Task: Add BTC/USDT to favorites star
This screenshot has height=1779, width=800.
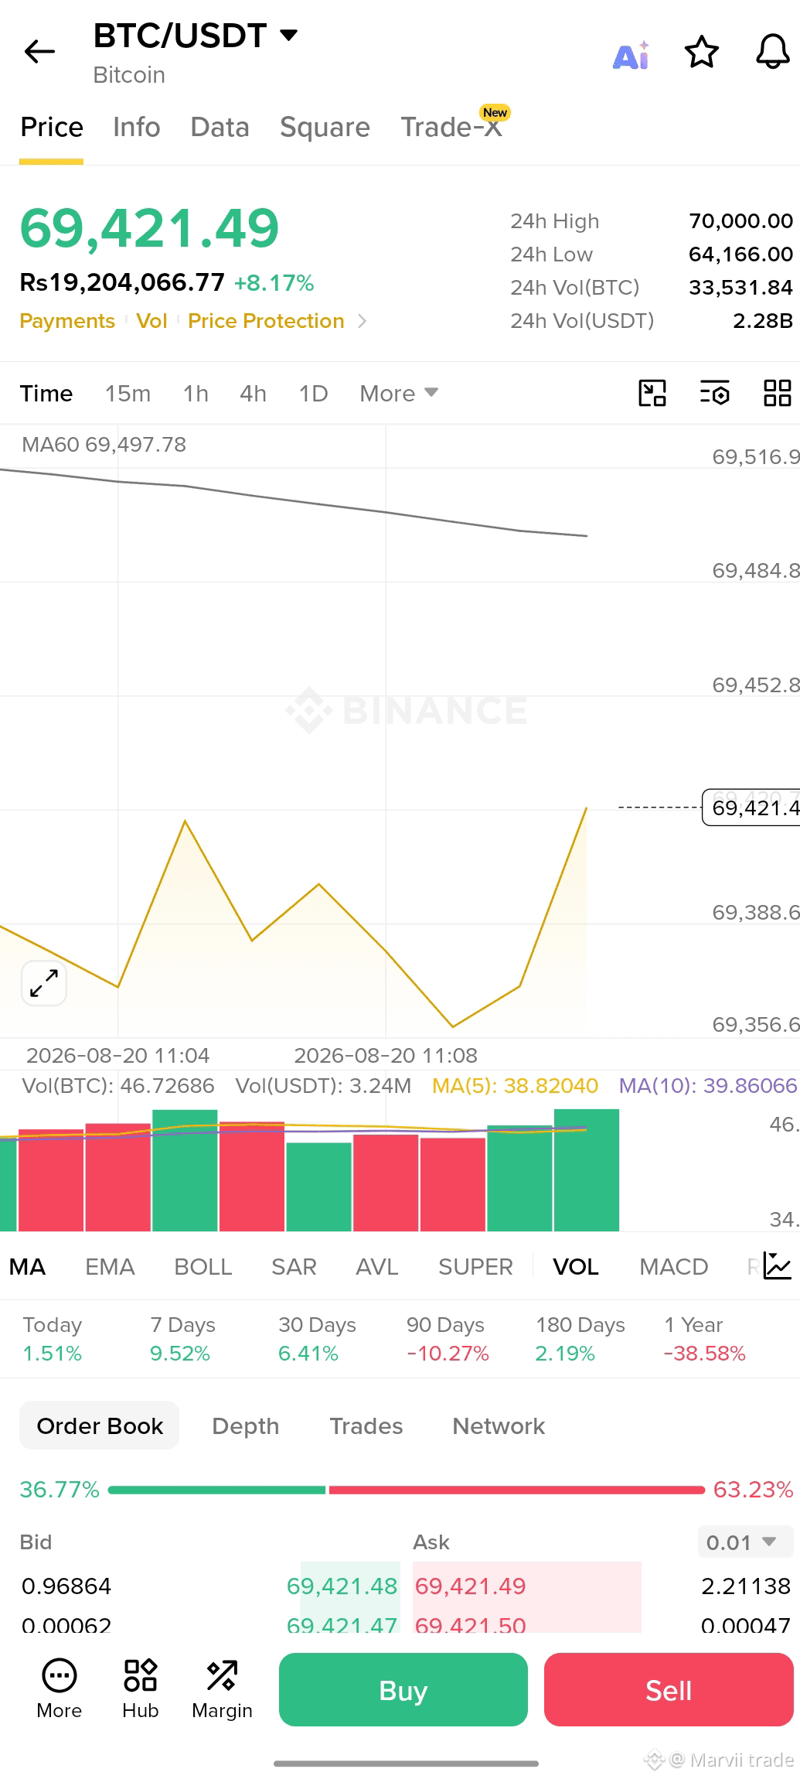Action: click(x=702, y=52)
